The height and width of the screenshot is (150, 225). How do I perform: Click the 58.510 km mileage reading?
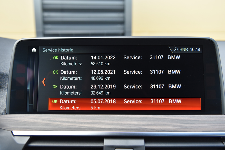100,64
